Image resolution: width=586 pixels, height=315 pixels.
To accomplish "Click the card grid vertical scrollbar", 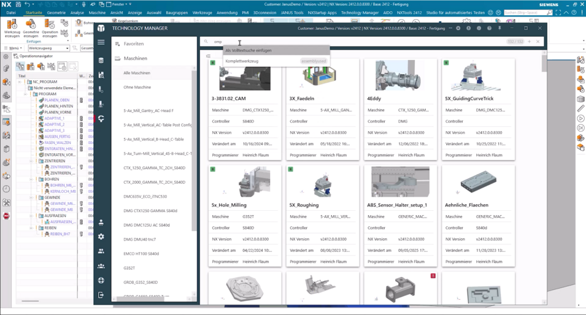I will (544, 64).
